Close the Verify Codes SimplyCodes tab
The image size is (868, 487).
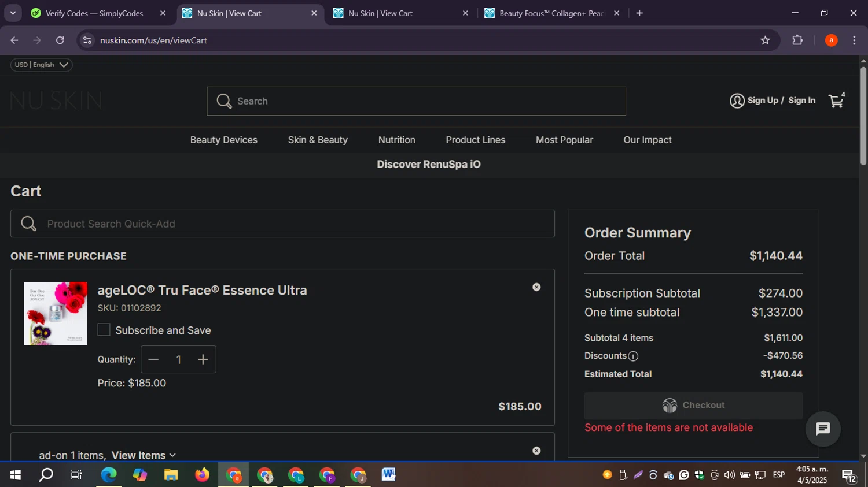tap(163, 13)
